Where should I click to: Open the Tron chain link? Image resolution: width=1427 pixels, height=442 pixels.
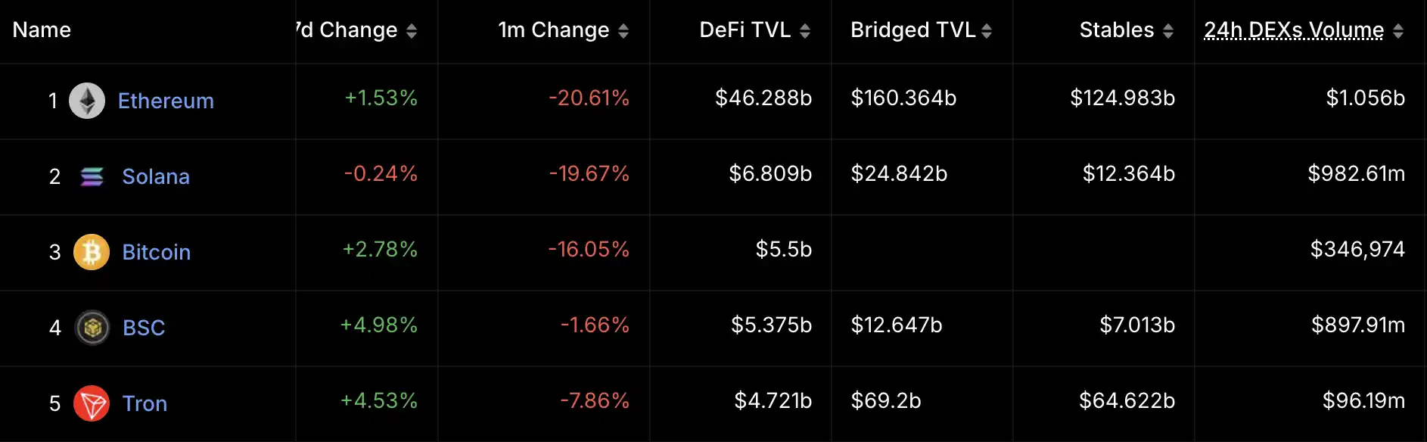(x=145, y=403)
